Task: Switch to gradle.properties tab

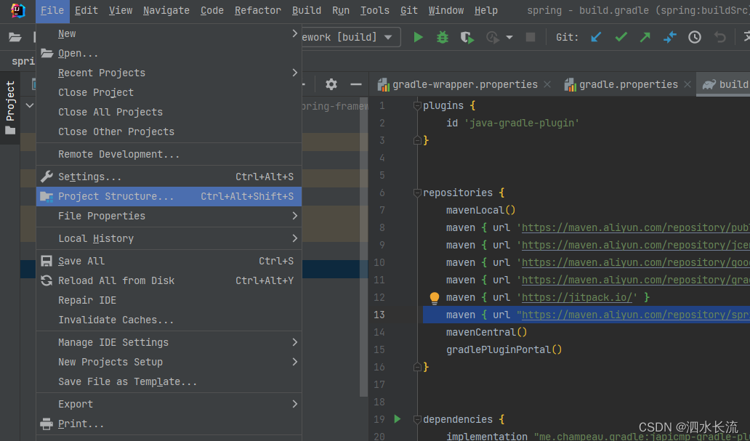Action: tap(628, 84)
